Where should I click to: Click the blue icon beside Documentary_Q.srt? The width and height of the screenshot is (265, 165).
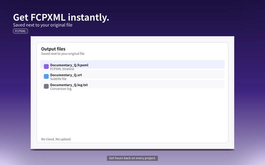pyautogui.click(x=46, y=77)
